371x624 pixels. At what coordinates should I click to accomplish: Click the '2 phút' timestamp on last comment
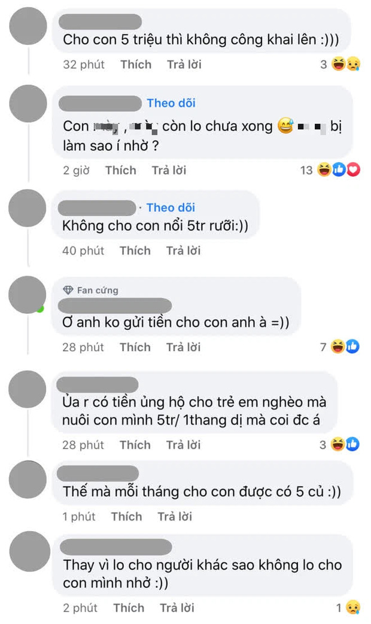80,608
